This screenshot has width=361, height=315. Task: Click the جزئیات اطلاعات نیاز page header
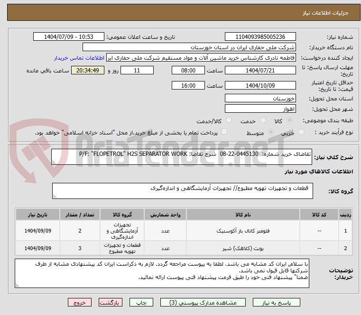point(325,13)
